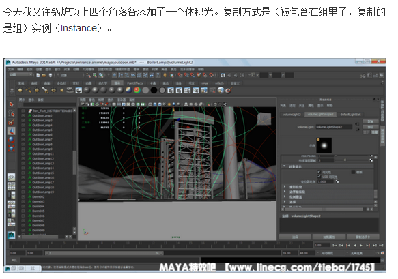Expand the 重影信息 section
Viewport: 398px width, 279px height.
pos(285,186)
